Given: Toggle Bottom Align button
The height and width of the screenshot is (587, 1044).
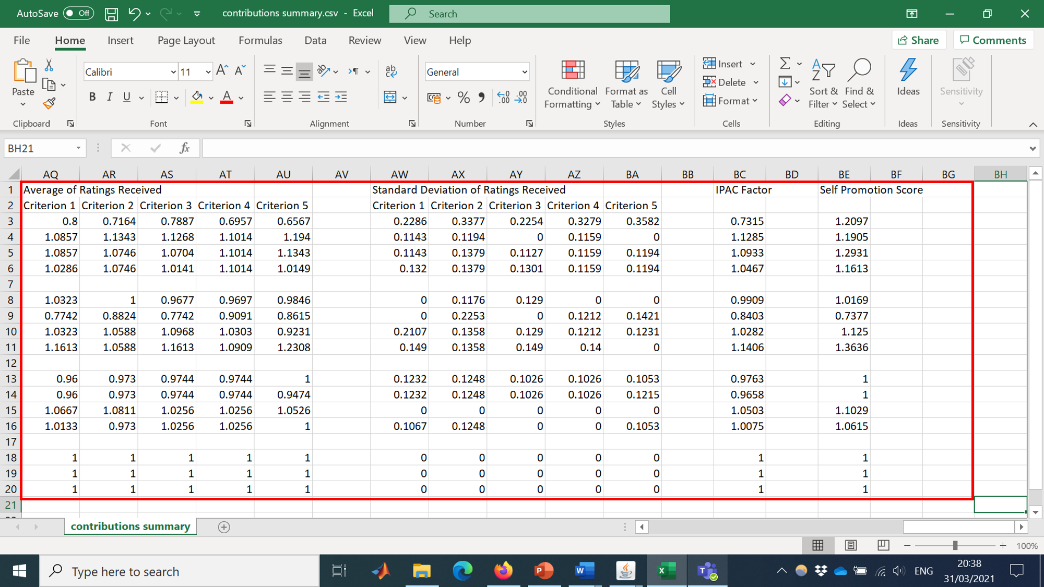Looking at the screenshot, I should tap(304, 71).
